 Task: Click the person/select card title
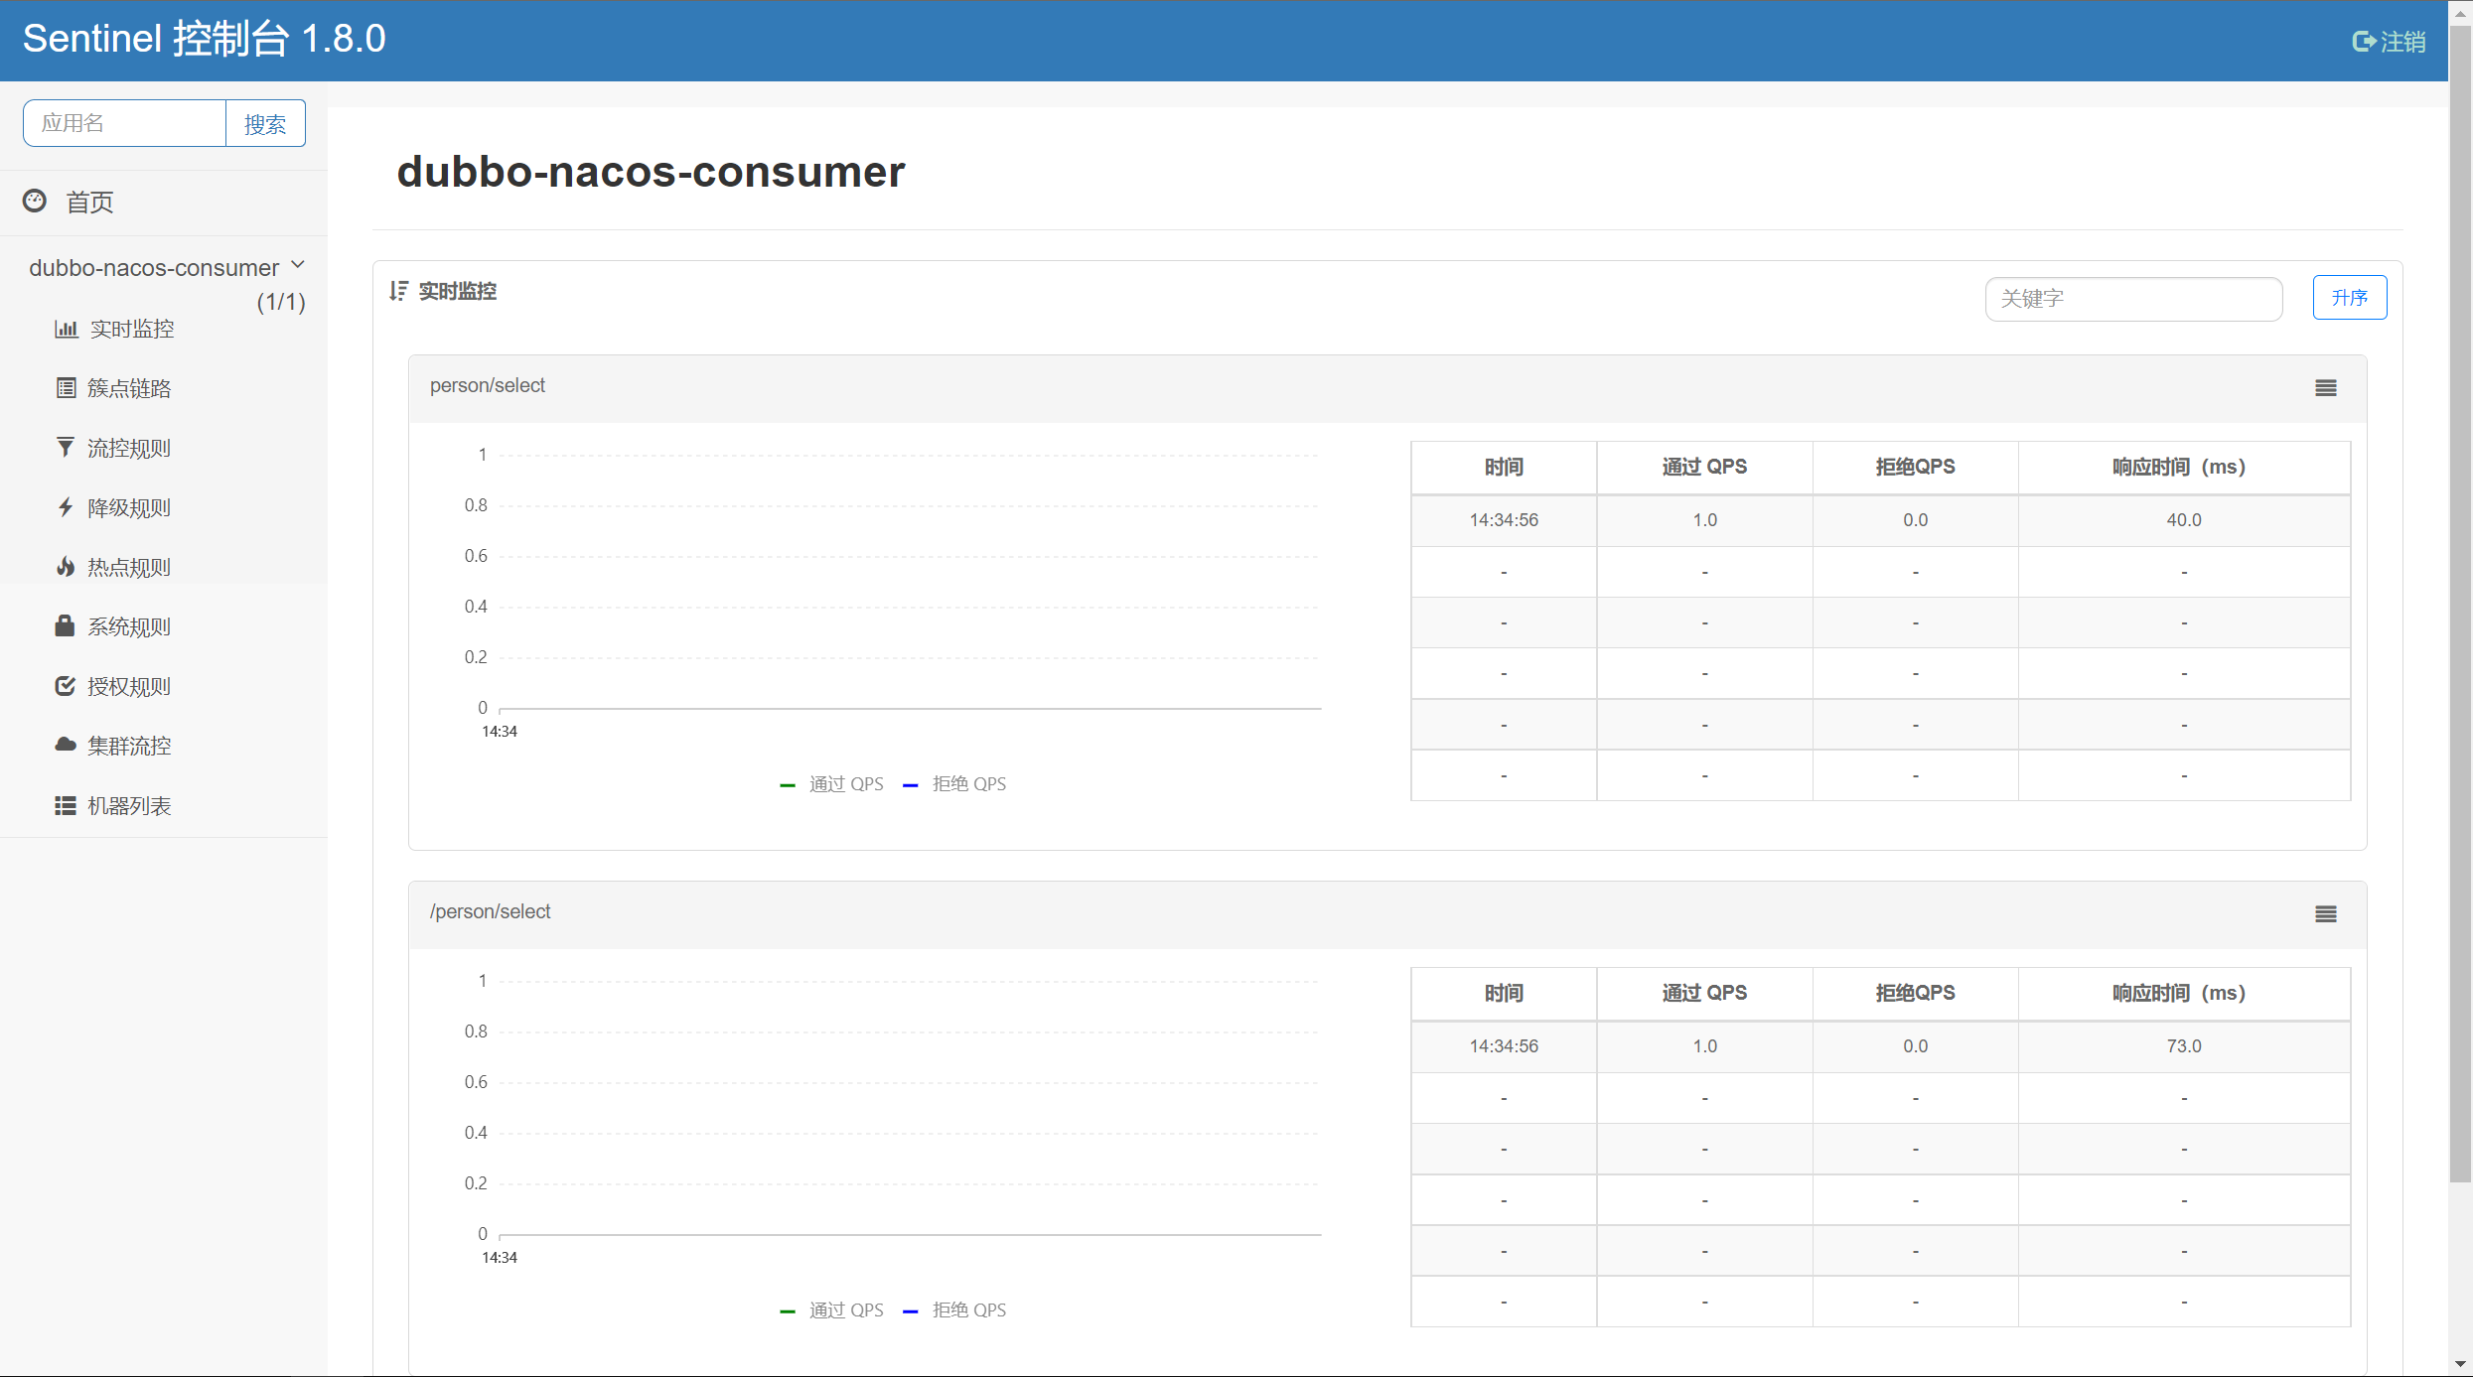[x=488, y=385]
